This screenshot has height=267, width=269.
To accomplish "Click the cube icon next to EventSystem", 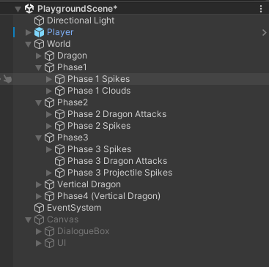I will [39, 208].
